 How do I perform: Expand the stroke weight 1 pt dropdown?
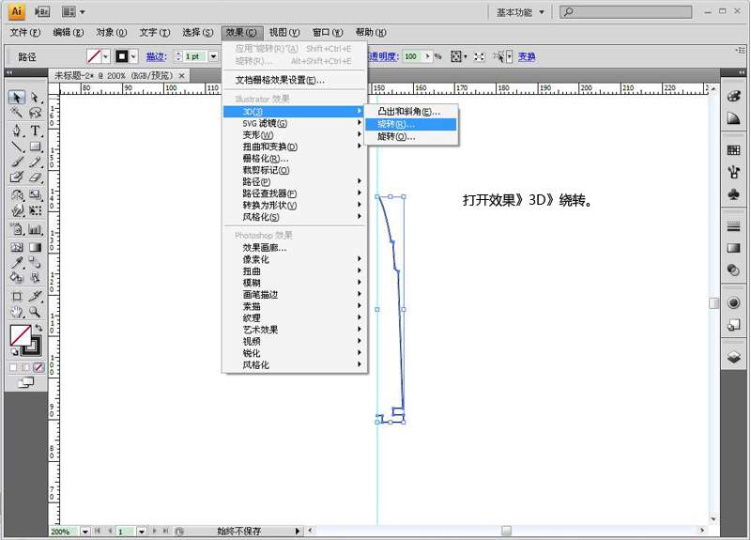(213, 56)
